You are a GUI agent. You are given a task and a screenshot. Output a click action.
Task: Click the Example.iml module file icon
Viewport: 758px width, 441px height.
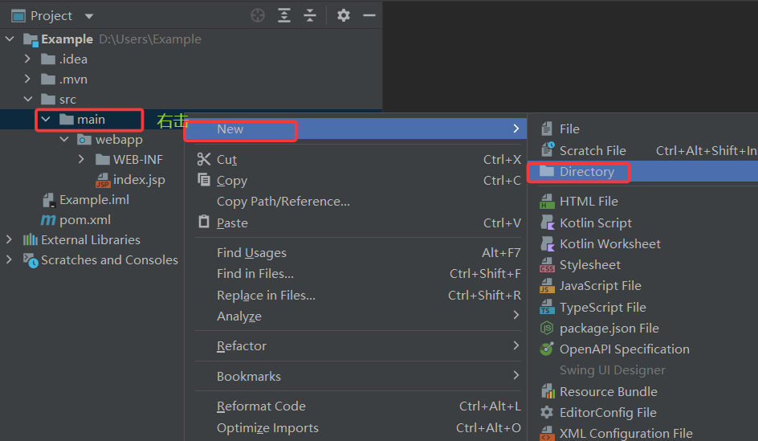coord(49,200)
